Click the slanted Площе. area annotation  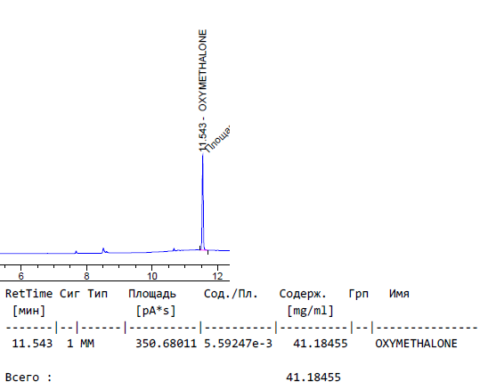[217, 139]
